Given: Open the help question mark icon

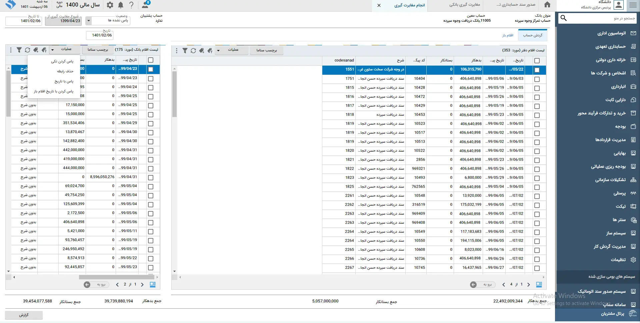Looking at the screenshot, I should [131, 5].
